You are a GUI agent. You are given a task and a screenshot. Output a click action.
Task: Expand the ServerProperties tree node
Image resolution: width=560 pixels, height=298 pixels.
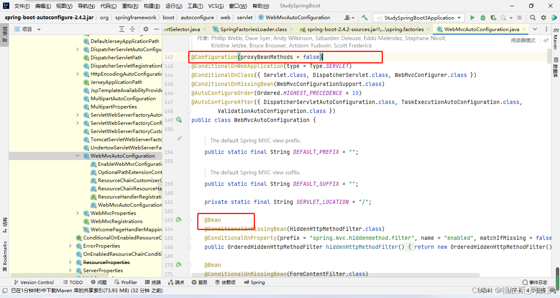pyautogui.click(x=71, y=270)
